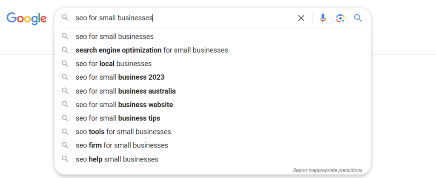This screenshot has width=436, height=178.
Task: Select "seo for small business 2023"
Action: click(120, 77)
